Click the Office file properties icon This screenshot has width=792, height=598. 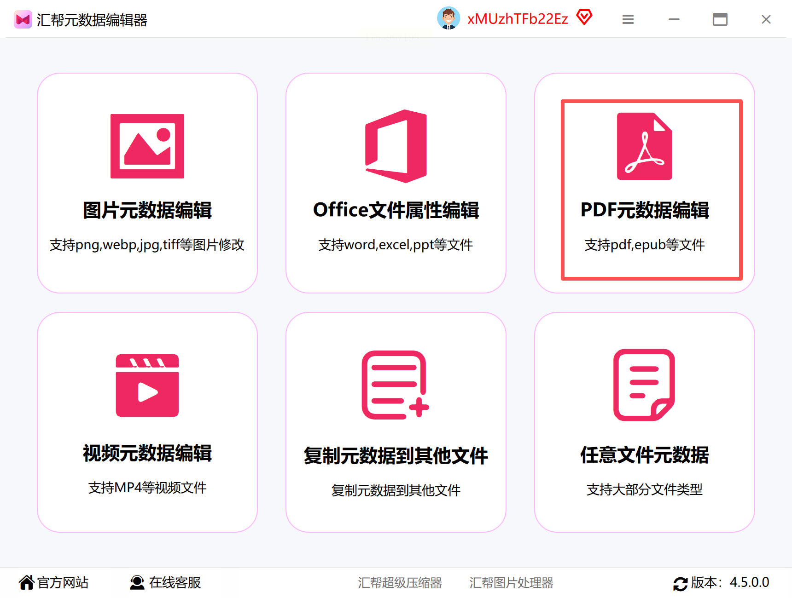click(x=396, y=146)
